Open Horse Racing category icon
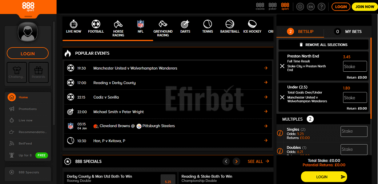 [x=118, y=24]
